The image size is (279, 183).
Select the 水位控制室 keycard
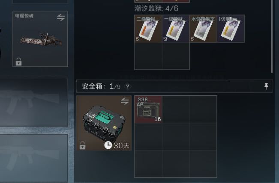[x=203, y=29]
